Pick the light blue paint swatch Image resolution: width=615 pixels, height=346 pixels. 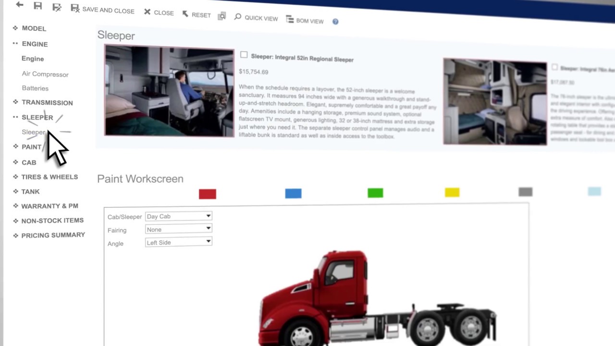click(x=594, y=192)
